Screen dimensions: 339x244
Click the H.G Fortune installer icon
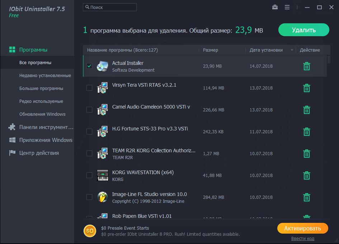pyautogui.click(x=103, y=131)
